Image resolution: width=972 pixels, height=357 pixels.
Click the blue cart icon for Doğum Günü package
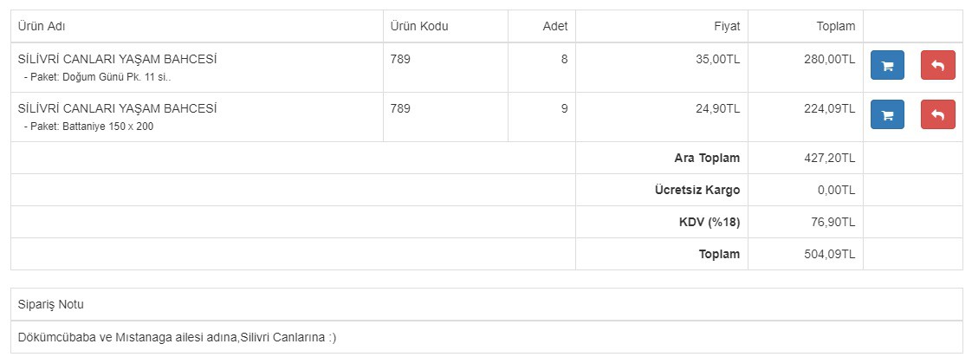tap(887, 66)
